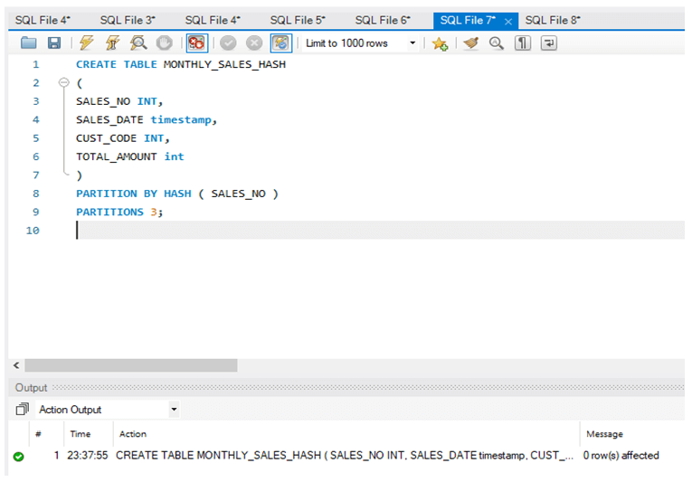
Task: Move the horizontal editor scrollbar thumb
Action: click(x=131, y=365)
